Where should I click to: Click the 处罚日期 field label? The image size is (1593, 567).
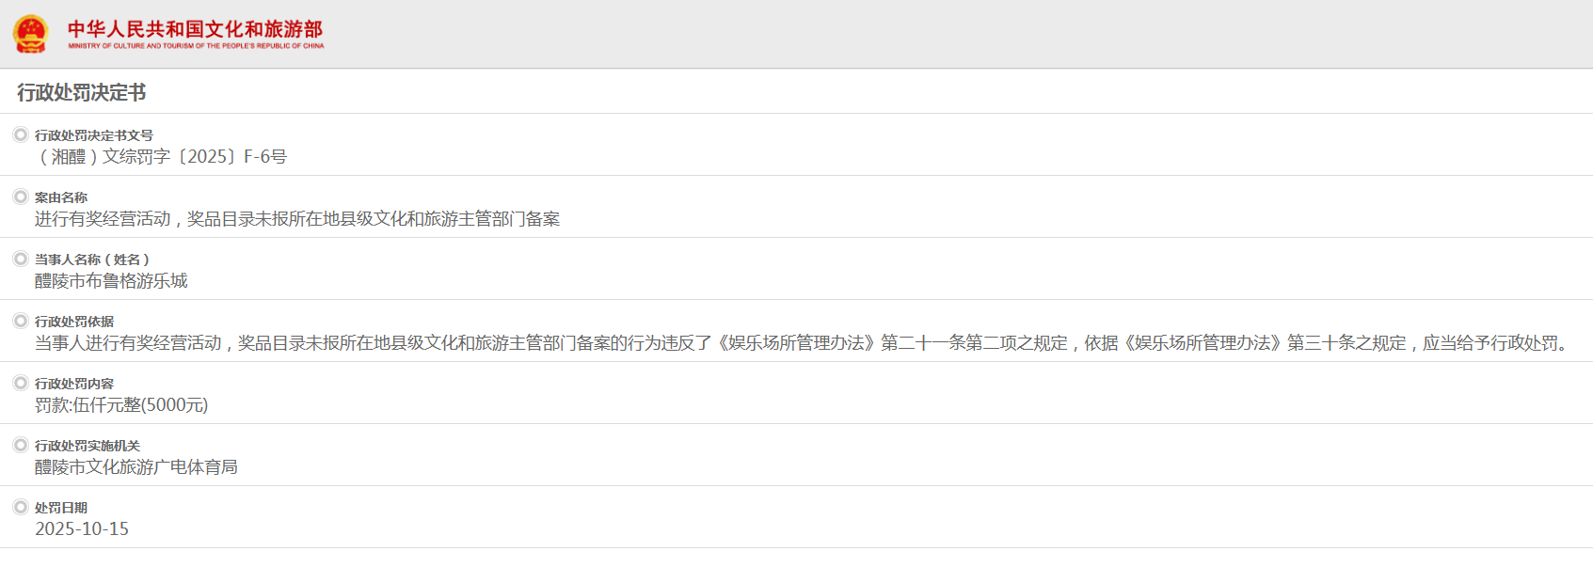(61, 508)
